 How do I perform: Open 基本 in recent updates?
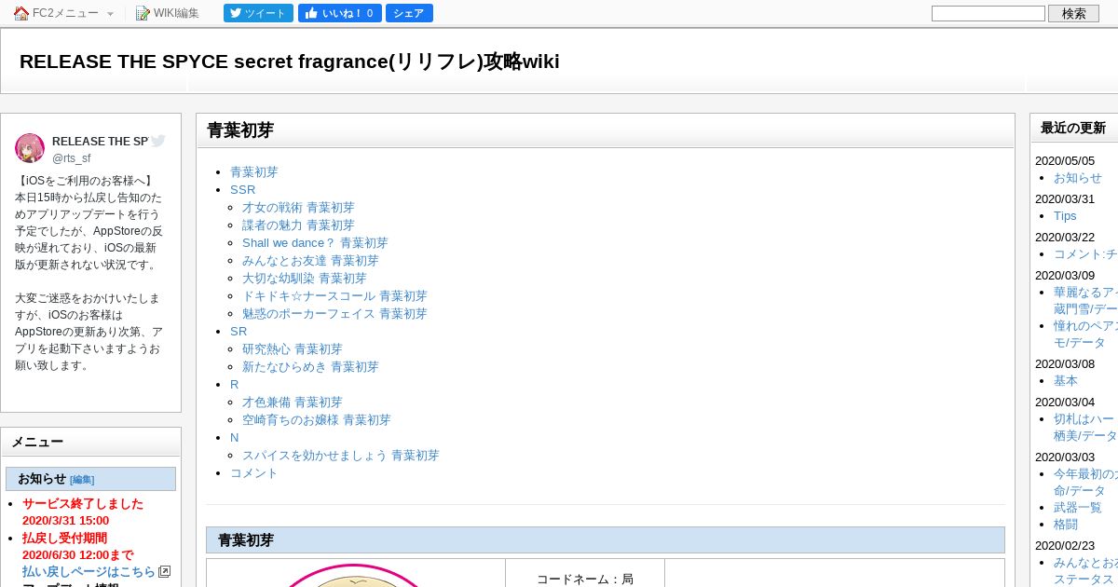point(1066,381)
